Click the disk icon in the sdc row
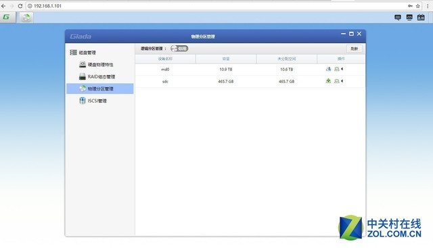Viewport: 433px width, 248px height. 337,81
